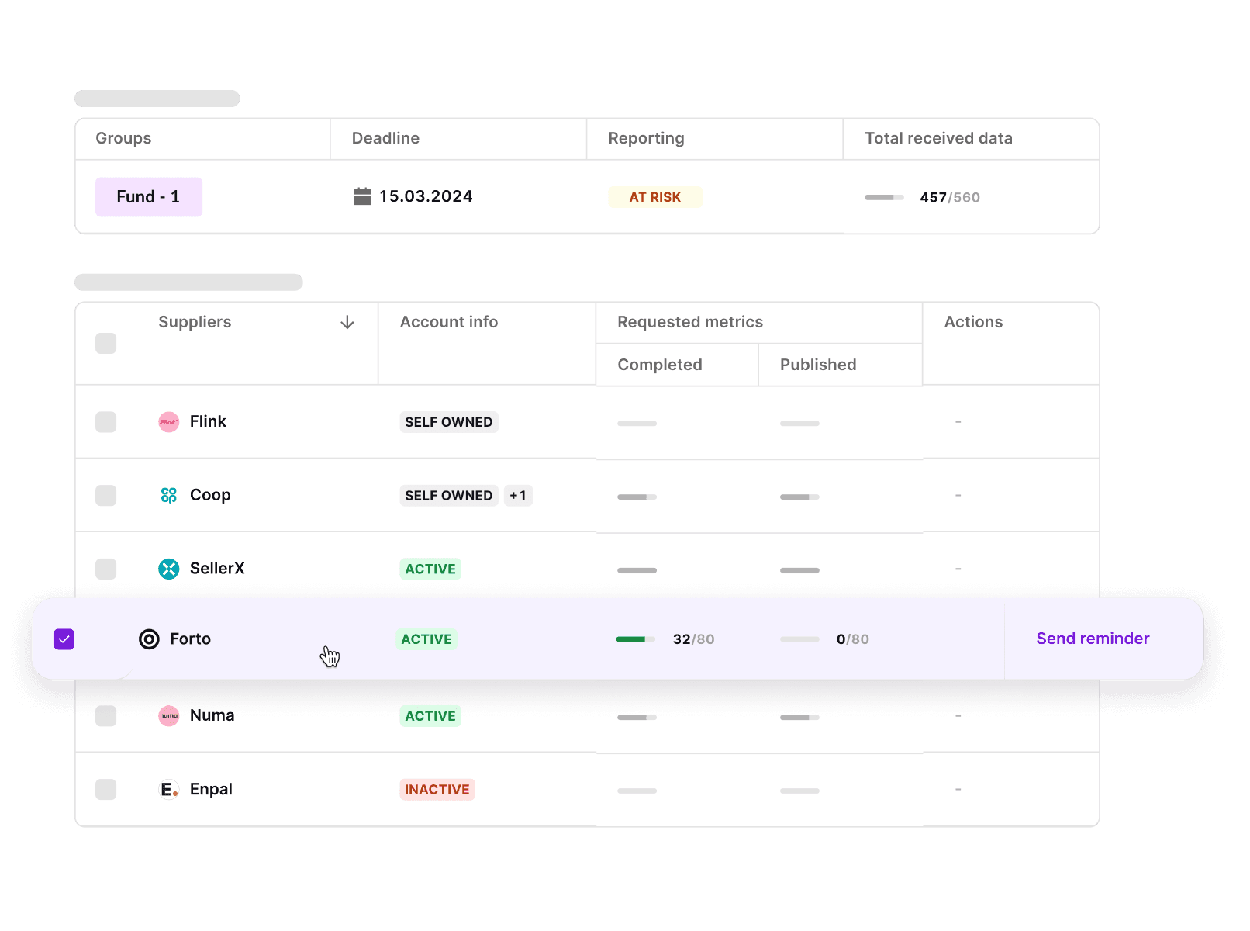Select the SellerX row checkbox
The image size is (1250, 931).
coord(106,569)
